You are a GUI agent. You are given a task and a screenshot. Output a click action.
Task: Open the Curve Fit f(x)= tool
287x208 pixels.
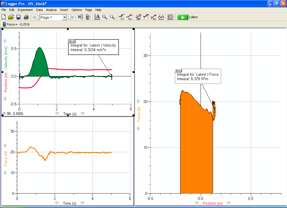(161, 17)
